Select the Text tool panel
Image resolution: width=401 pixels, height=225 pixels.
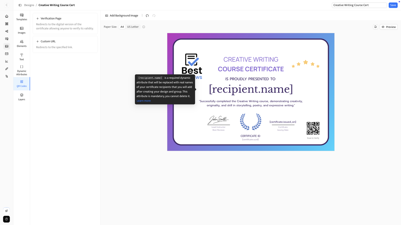click(21, 57)
